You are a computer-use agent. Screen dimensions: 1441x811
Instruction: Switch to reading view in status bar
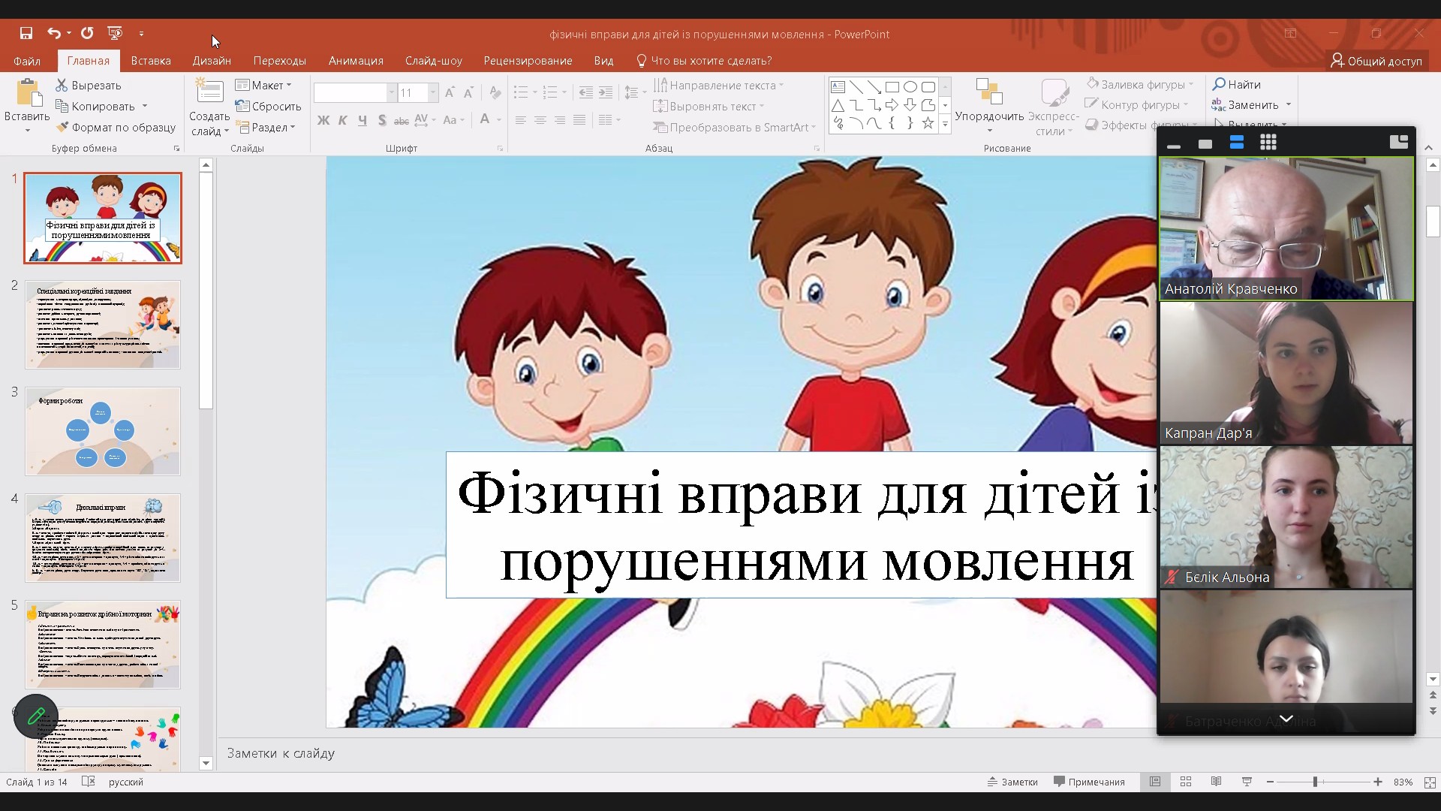point(1217,782)
